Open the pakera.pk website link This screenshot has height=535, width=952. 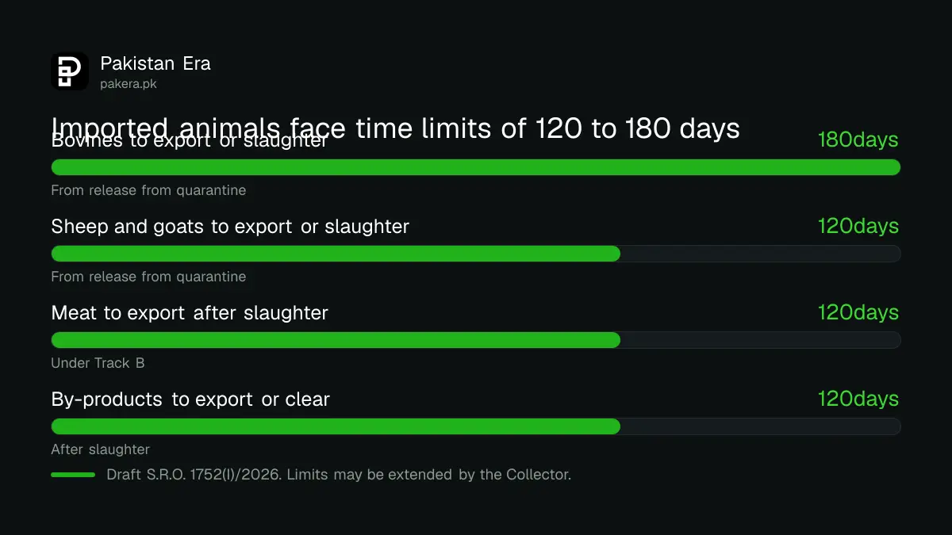(129, 84)
